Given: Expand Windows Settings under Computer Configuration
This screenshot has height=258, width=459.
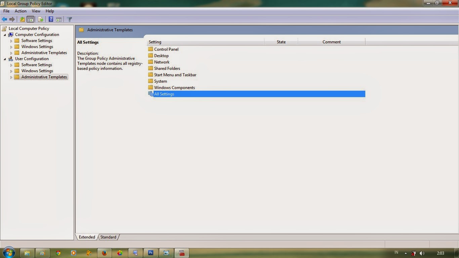Looking at the screenshot, I should click(11, 47).
